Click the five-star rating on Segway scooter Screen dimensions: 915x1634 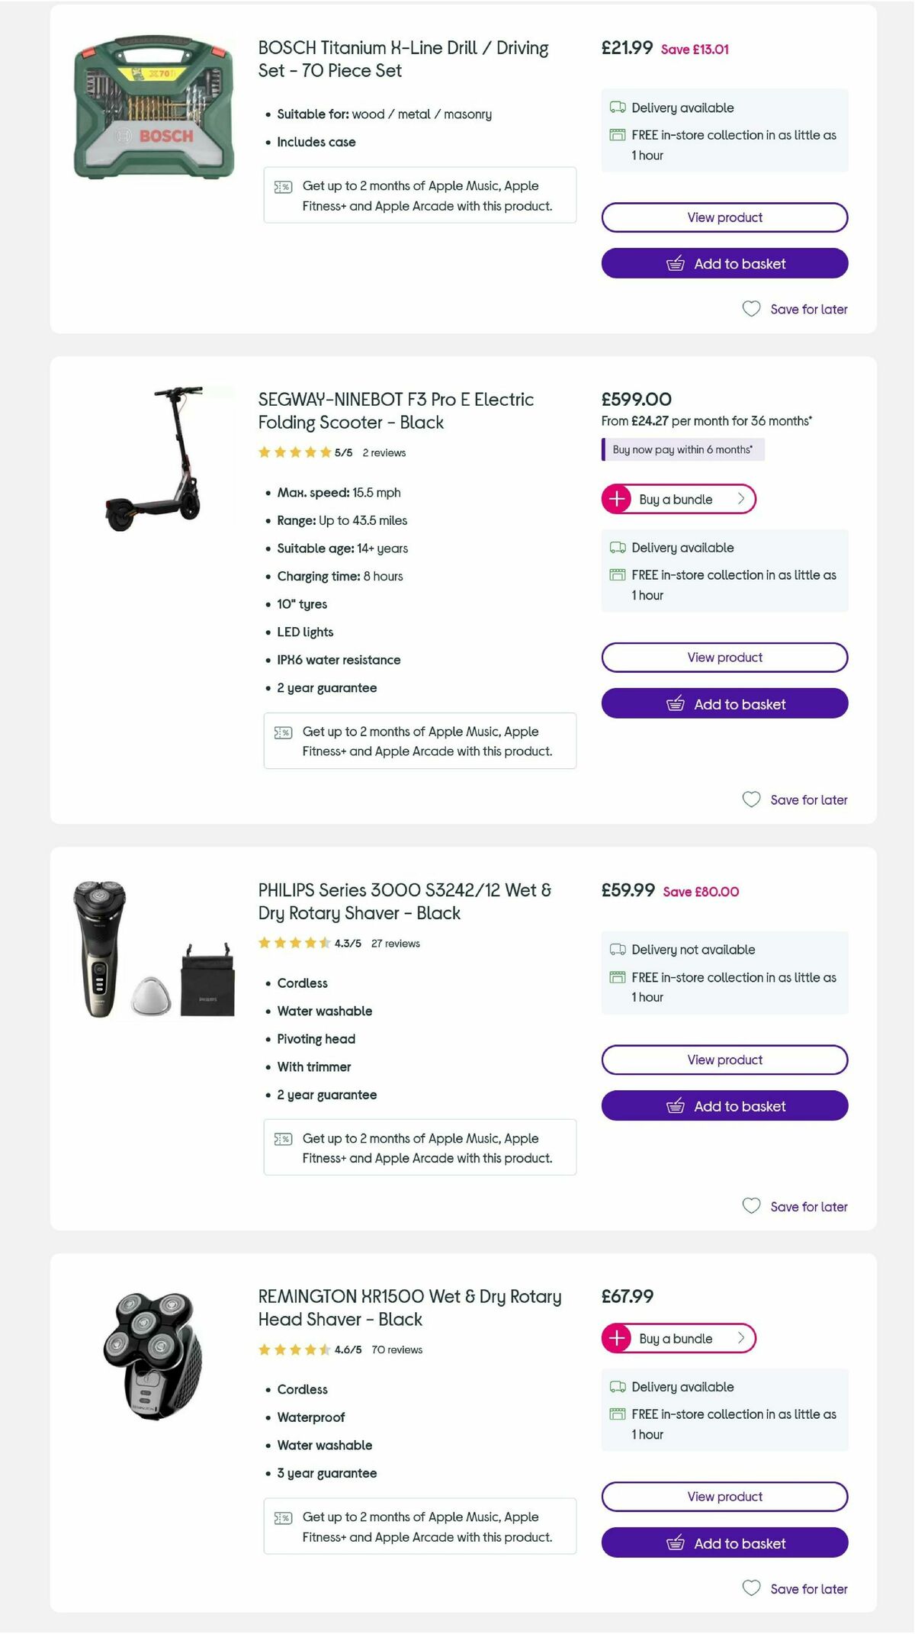[x=293, y=452]
